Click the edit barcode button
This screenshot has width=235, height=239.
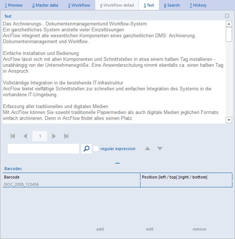[150, 229]
